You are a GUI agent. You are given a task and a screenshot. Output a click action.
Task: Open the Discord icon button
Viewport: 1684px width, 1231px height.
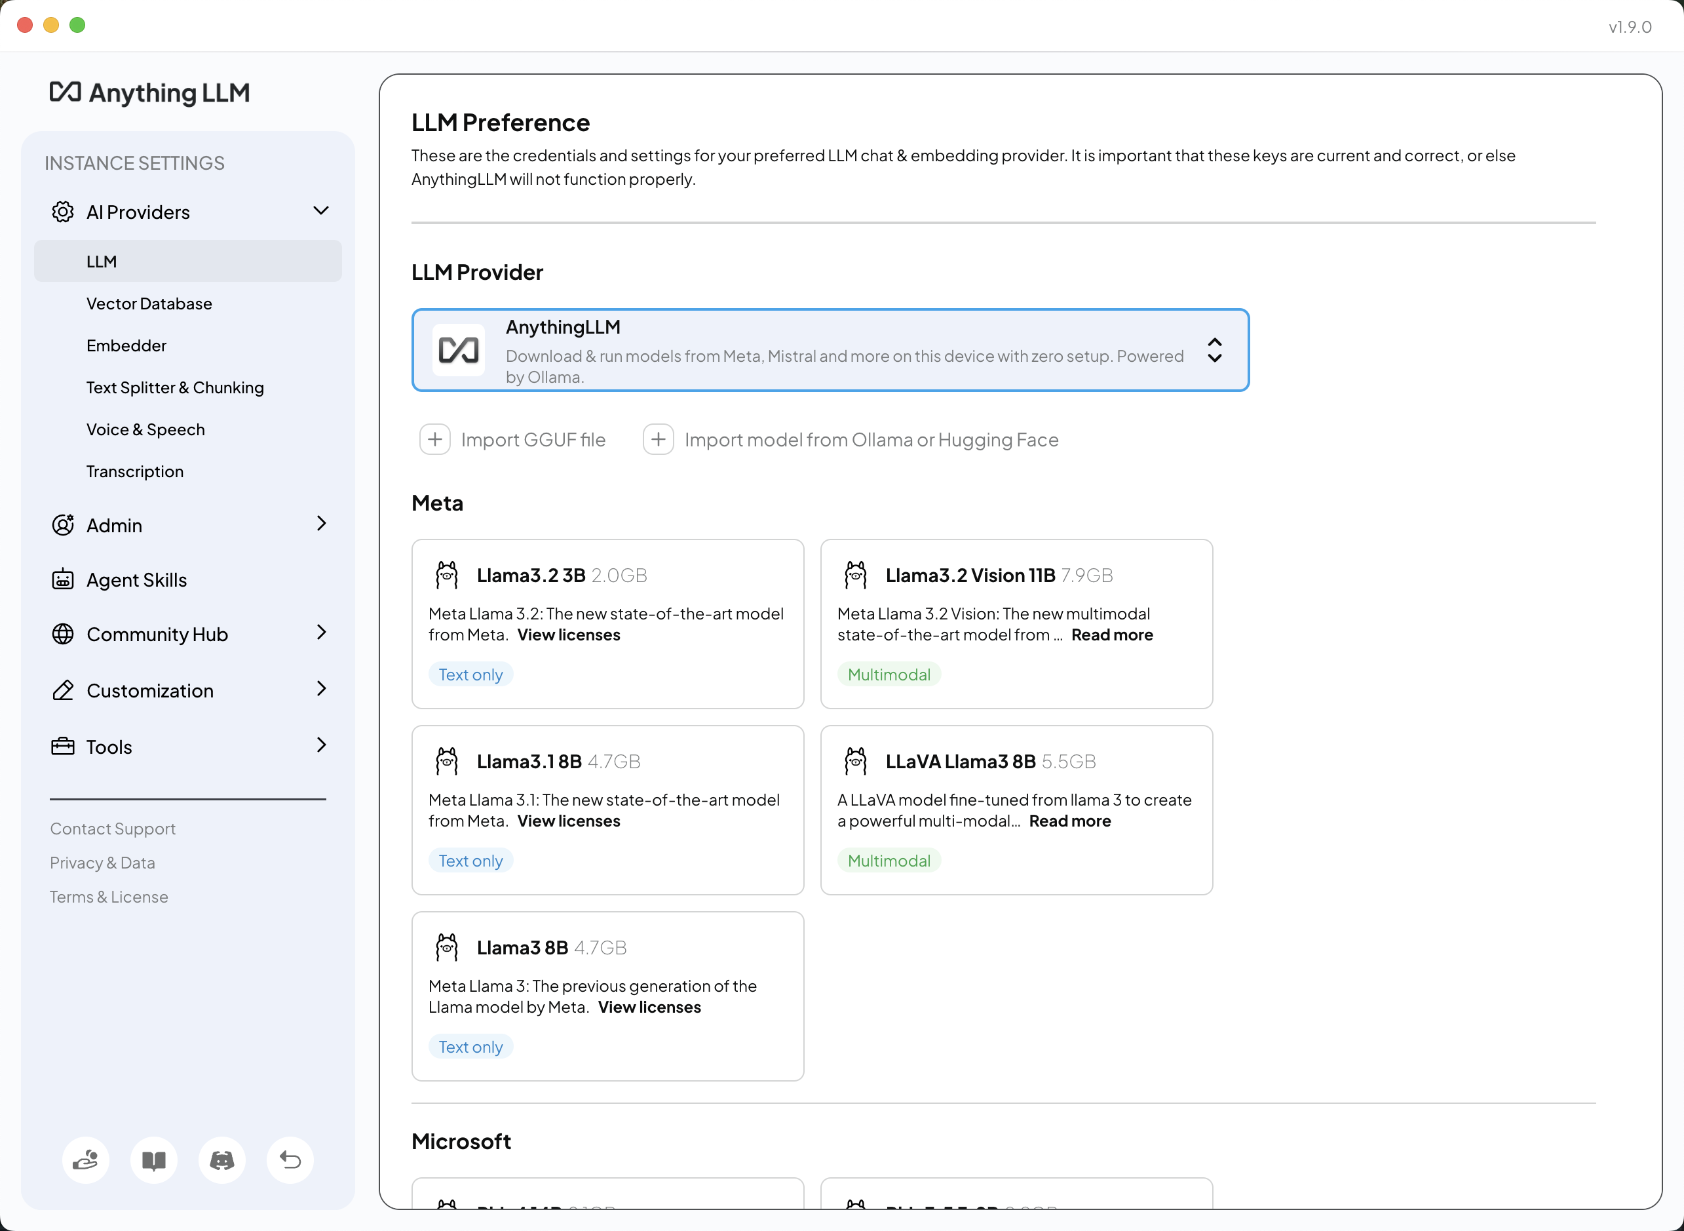[x=222, y=1160]
